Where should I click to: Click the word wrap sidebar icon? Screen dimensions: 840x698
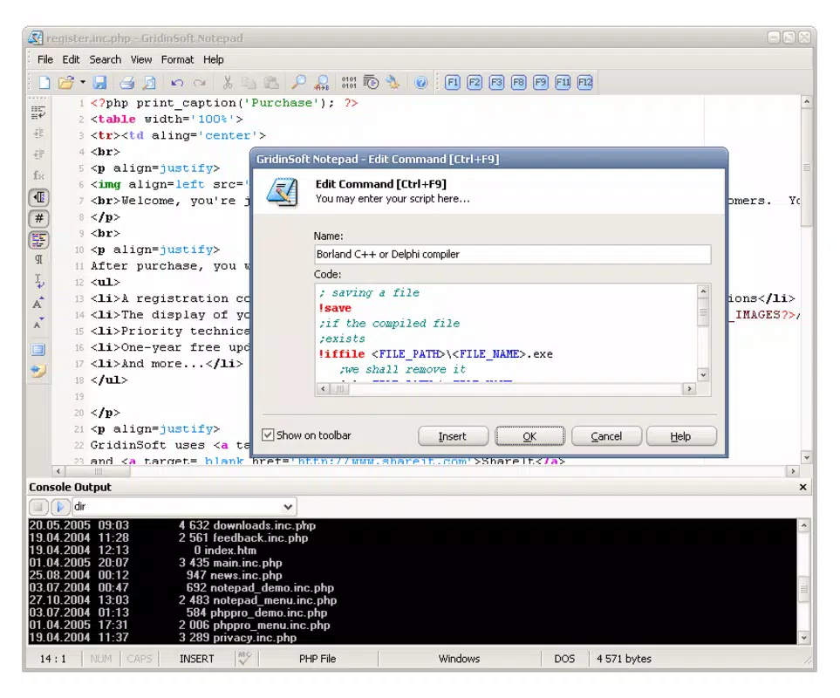pos(38,112)
